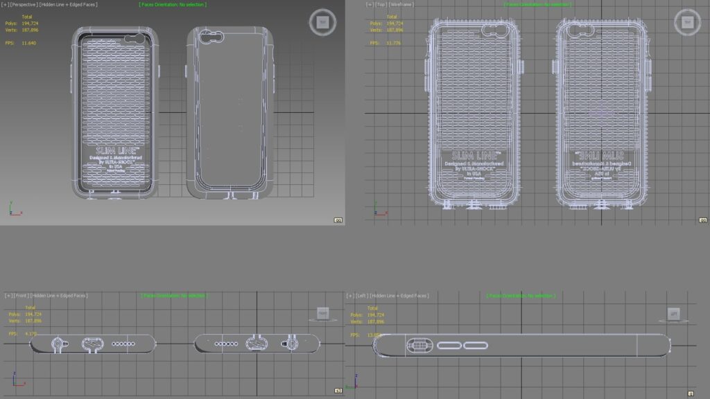Click the corner icon in the Front viewport

338,391
